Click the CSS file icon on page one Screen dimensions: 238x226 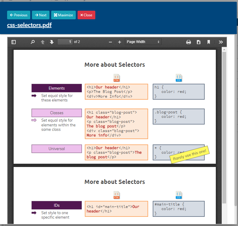click(179, 78)
